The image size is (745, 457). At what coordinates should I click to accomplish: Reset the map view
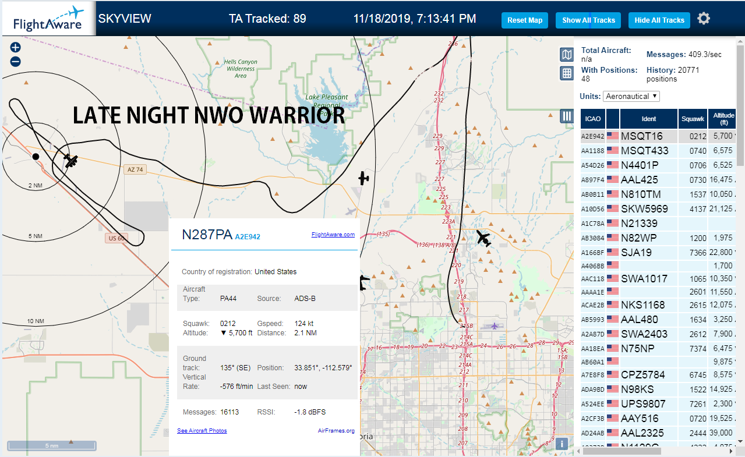(x=525, y=20)
